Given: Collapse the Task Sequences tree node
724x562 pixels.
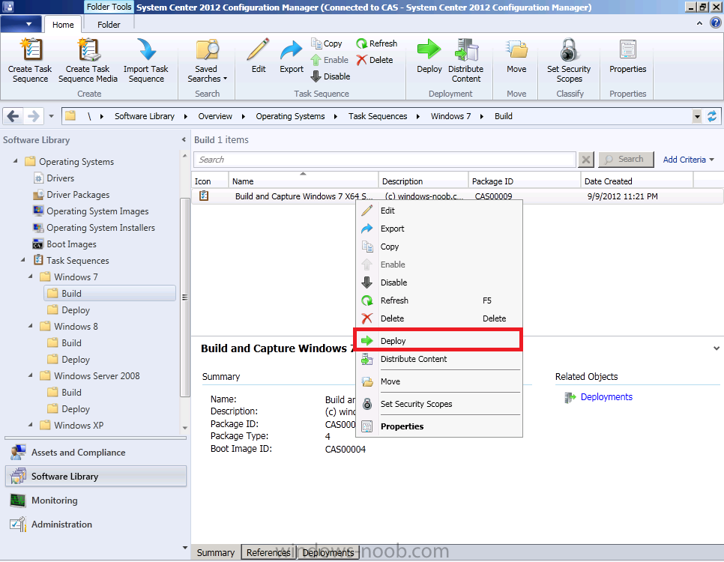Looking at the screenshot, I should pyautogui.click(x=23, y=260).
